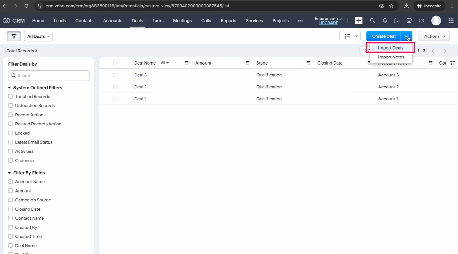Choose Import Notes from the menu
458x254 pixels.
click(x=391, y=57)
